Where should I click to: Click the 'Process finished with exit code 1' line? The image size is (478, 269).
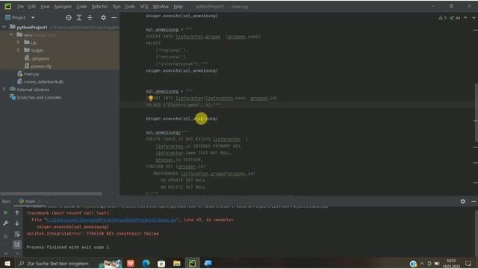coord(68,247)
